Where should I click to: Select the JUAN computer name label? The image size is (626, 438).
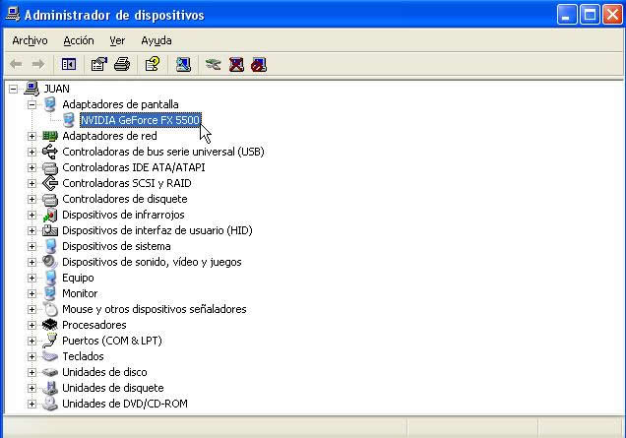[57, 89]
